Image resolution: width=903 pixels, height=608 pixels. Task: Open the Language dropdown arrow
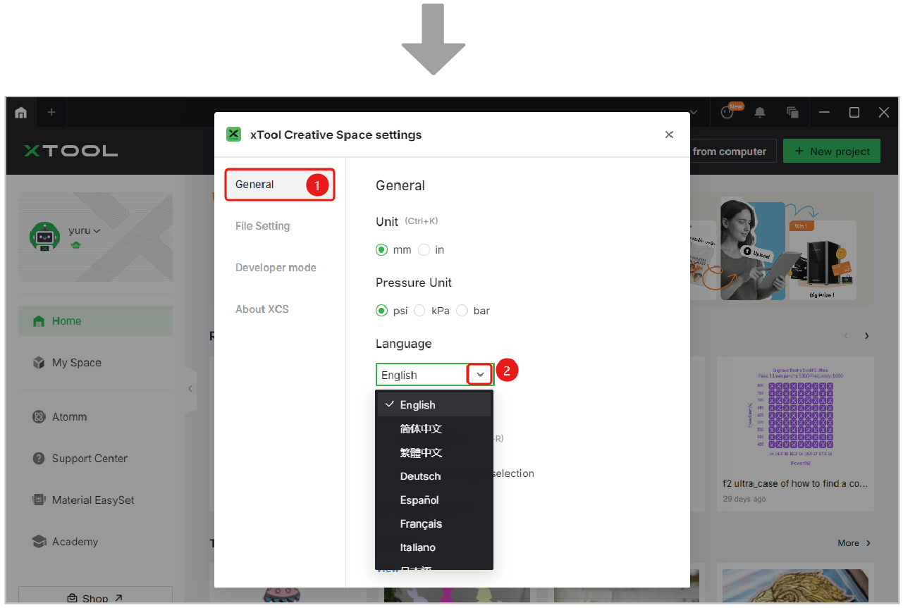pos(480,375)
